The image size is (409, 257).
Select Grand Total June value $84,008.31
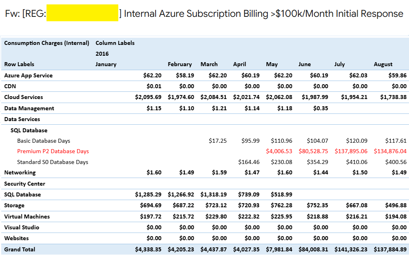click(313, 249)
